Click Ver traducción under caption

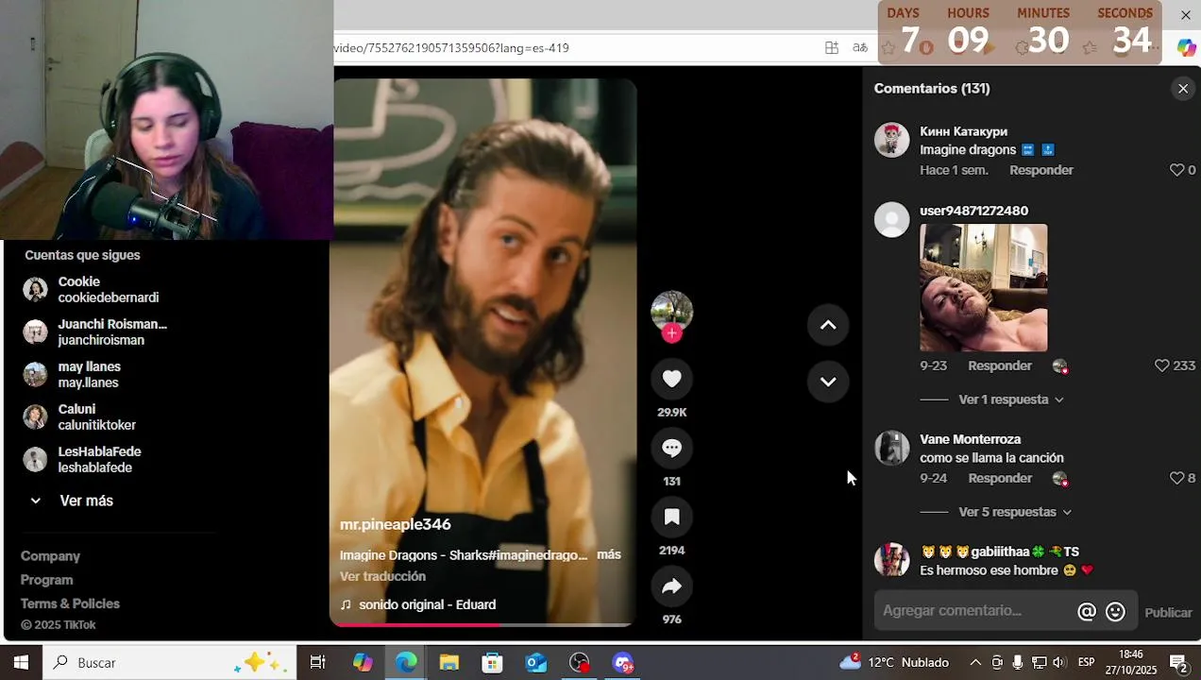coord(382,576)
